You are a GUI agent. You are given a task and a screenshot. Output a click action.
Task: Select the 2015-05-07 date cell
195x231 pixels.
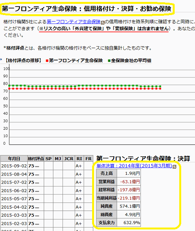[x=14, y=199]
